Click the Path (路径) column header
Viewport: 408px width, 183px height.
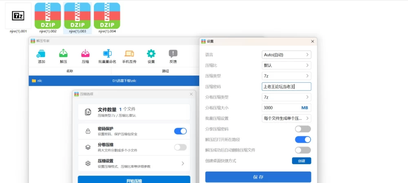(x=166, y=71)
